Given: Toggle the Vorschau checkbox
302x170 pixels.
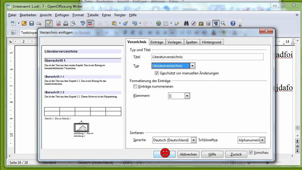Looking at the screenshot, I should [x=251, y=153].
